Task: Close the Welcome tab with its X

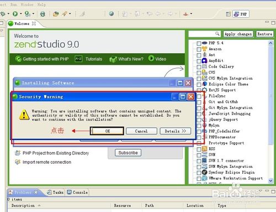Action: tap(34, 23)
